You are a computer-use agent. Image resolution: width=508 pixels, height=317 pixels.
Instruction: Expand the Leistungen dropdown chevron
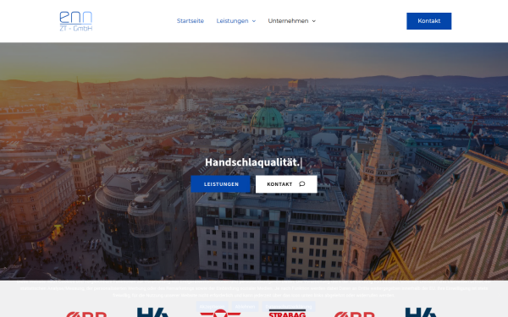254,21
